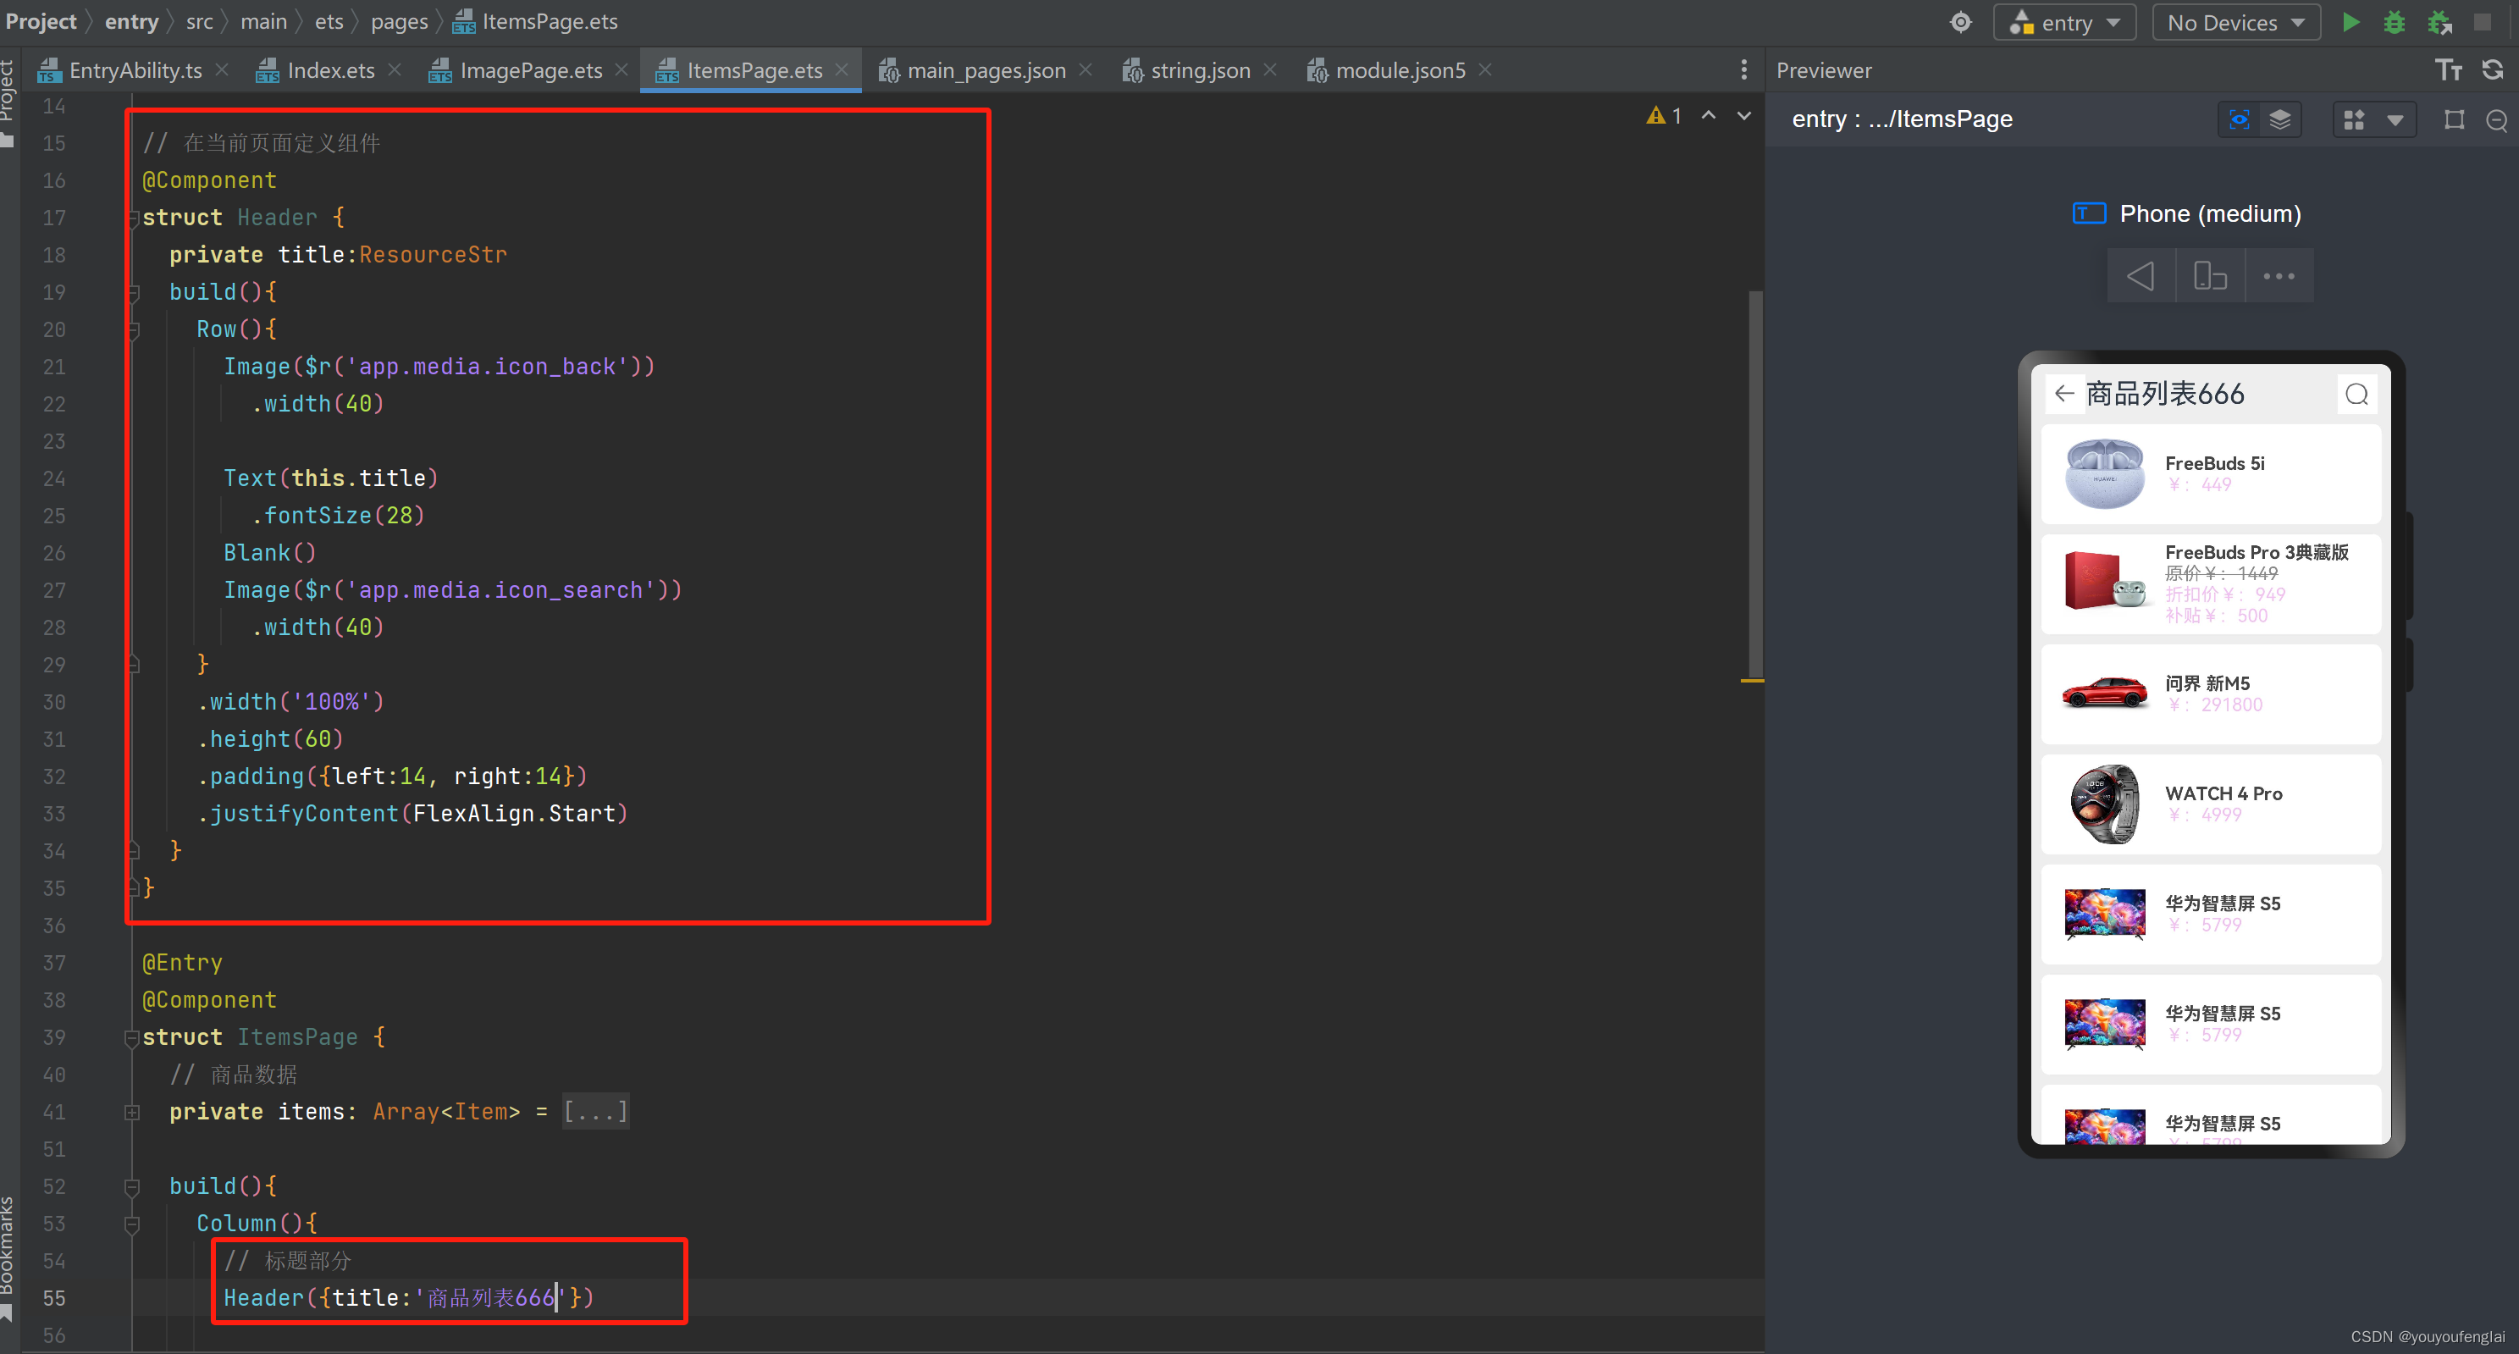
Task: Close the Index.ets tab
Action: click(x=394, y=69)
